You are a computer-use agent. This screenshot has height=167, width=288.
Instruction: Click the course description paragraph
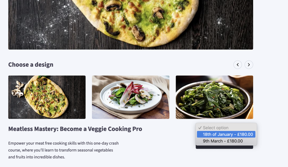click(63, 150)
